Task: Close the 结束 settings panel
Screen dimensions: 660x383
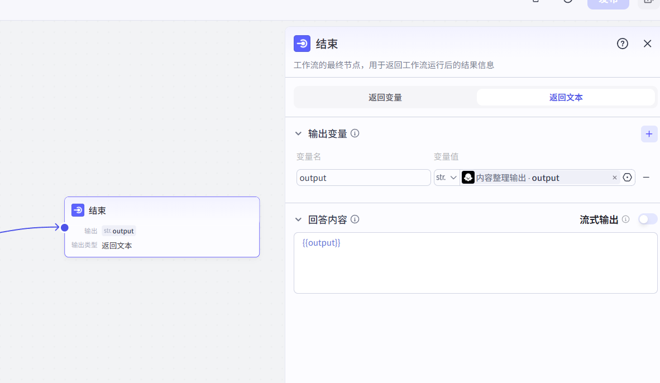Action: [x=647, y=44]
